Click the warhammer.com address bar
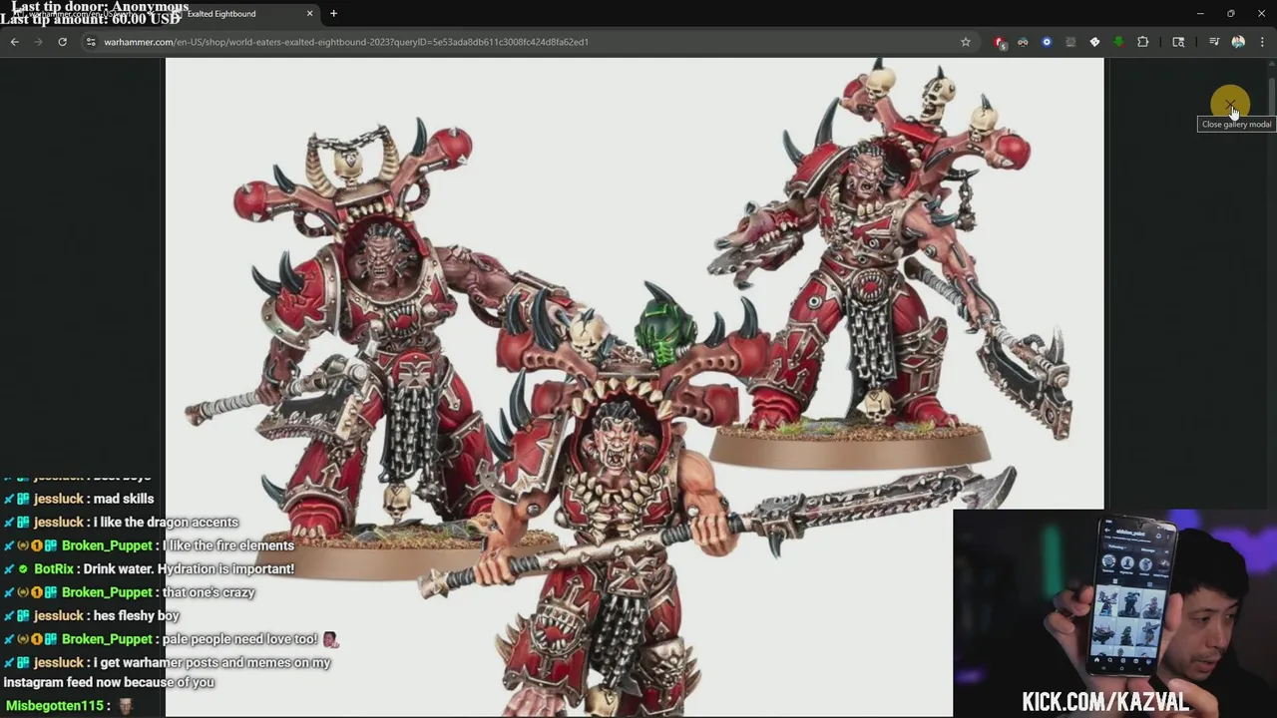Viewport: 1277px width, 718px height. point(529,42)
